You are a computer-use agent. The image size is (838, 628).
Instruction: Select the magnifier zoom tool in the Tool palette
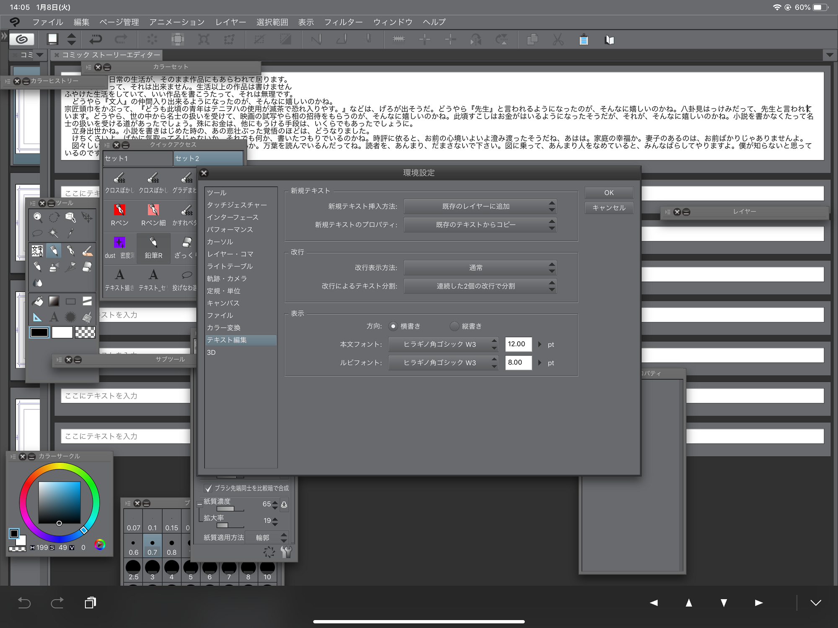(x=38, y=217)
